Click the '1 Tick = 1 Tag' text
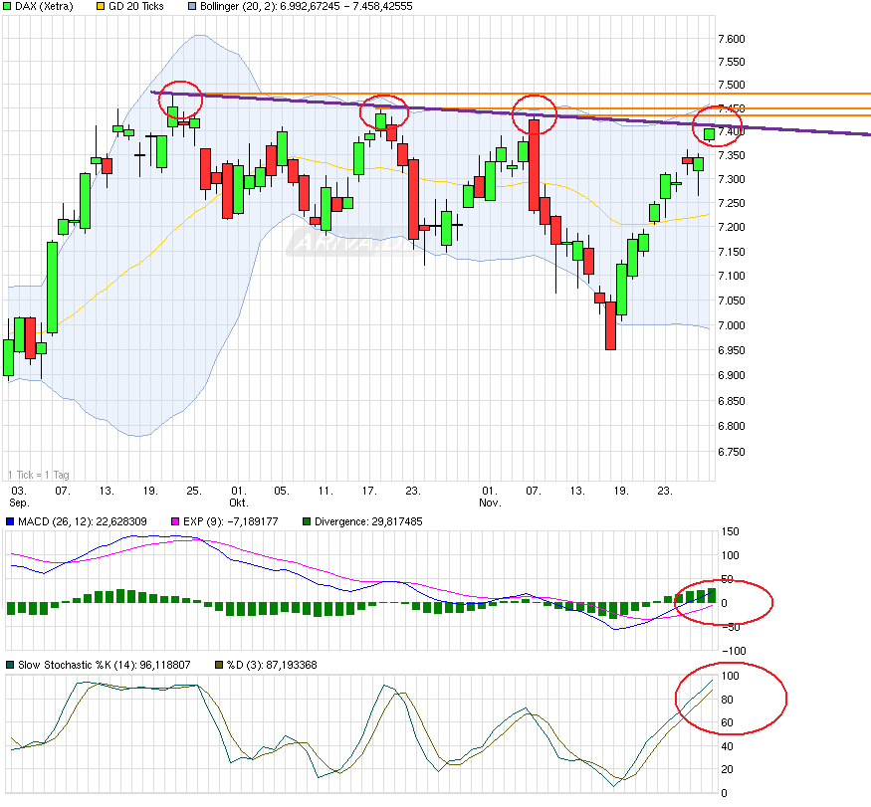Screen dimensions: 871x807 [x=38, y=473]
